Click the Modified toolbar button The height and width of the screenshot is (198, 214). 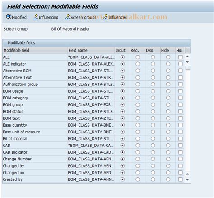pyautogui.click(x=16, y=17)
